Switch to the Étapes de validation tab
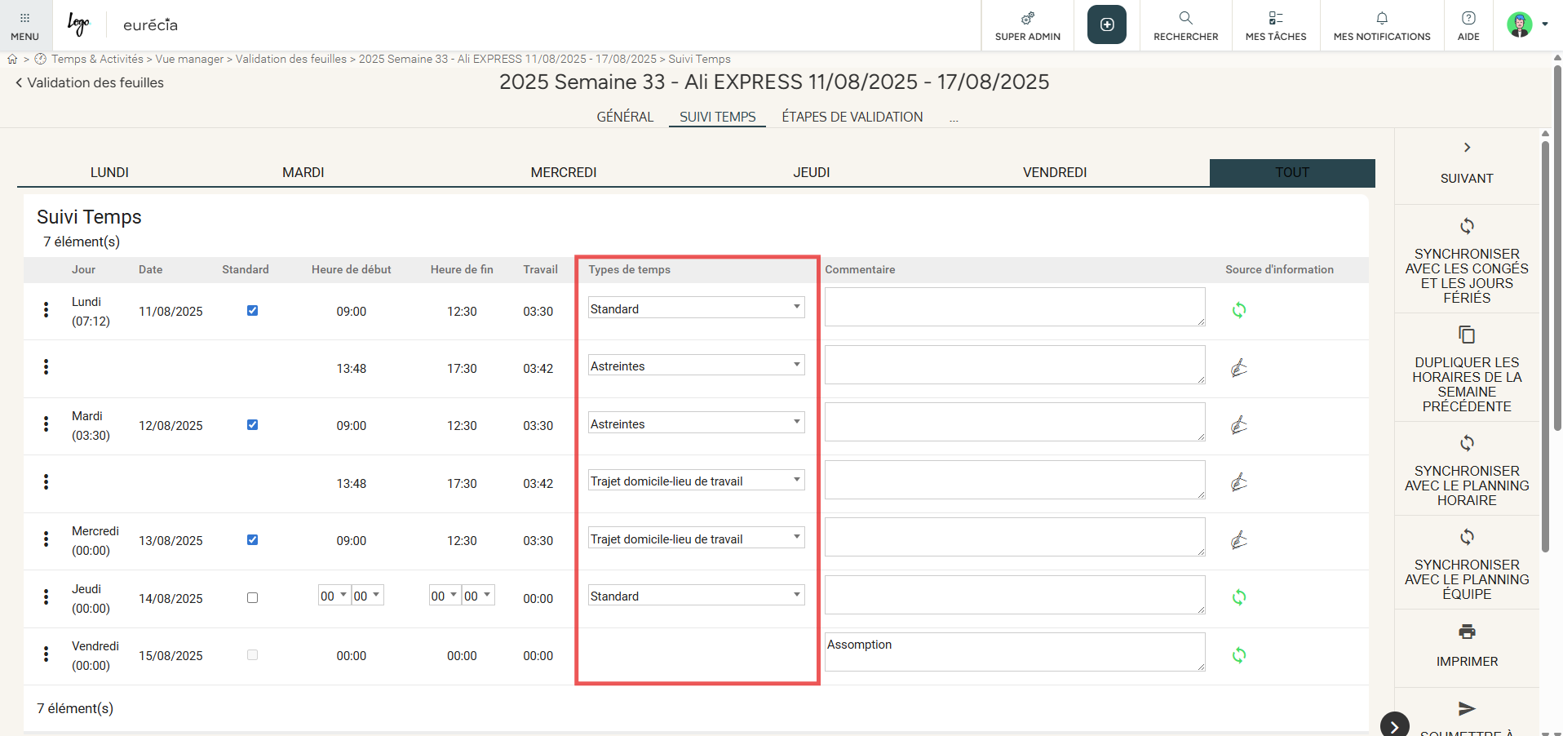The height and width of the screenshot is (736, 1563). (x=852, y=117)
